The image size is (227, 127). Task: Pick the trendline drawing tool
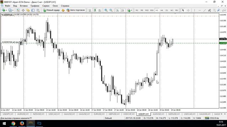coord(205,10)
